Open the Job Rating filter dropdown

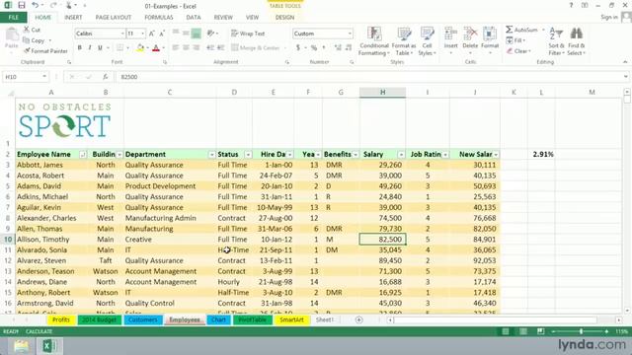tap(445, 155)
